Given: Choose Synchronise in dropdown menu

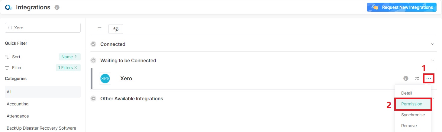Looking at the screenshot, I should click(413, 115).
